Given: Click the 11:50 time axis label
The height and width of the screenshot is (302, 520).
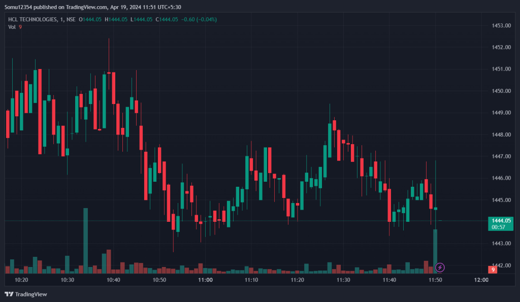Looking at the screenshot, I should coord(435,280).
